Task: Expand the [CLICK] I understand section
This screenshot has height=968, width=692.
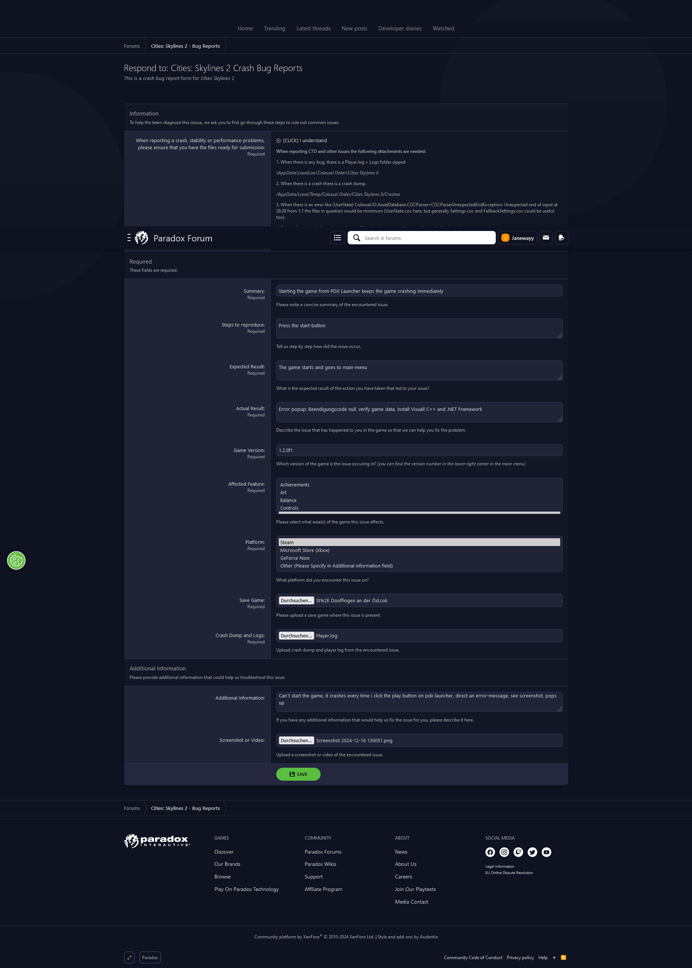Action: tap(302, 141)
